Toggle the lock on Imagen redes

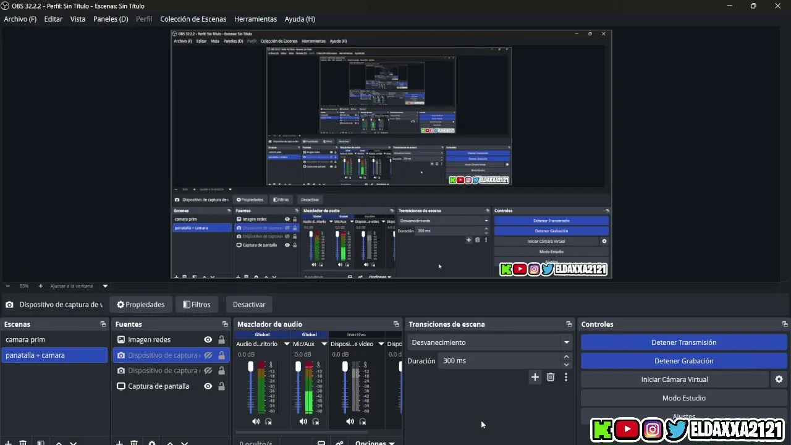(x=221, y=339)
